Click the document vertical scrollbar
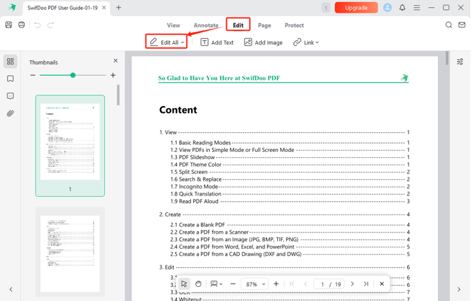471x301 pixels. (447, 58)
